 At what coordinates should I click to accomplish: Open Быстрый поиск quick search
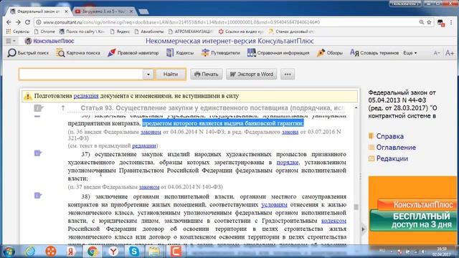click(28, 53)
